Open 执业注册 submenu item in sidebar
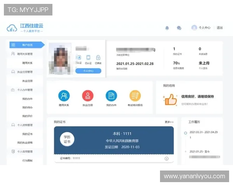This screenshot has height=186, width=233. click(x=27, y=81)
